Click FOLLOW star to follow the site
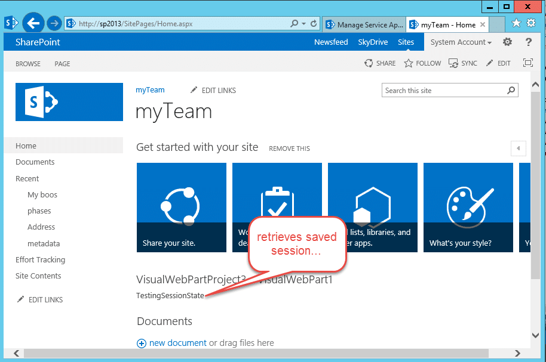 tap(422, 63)
